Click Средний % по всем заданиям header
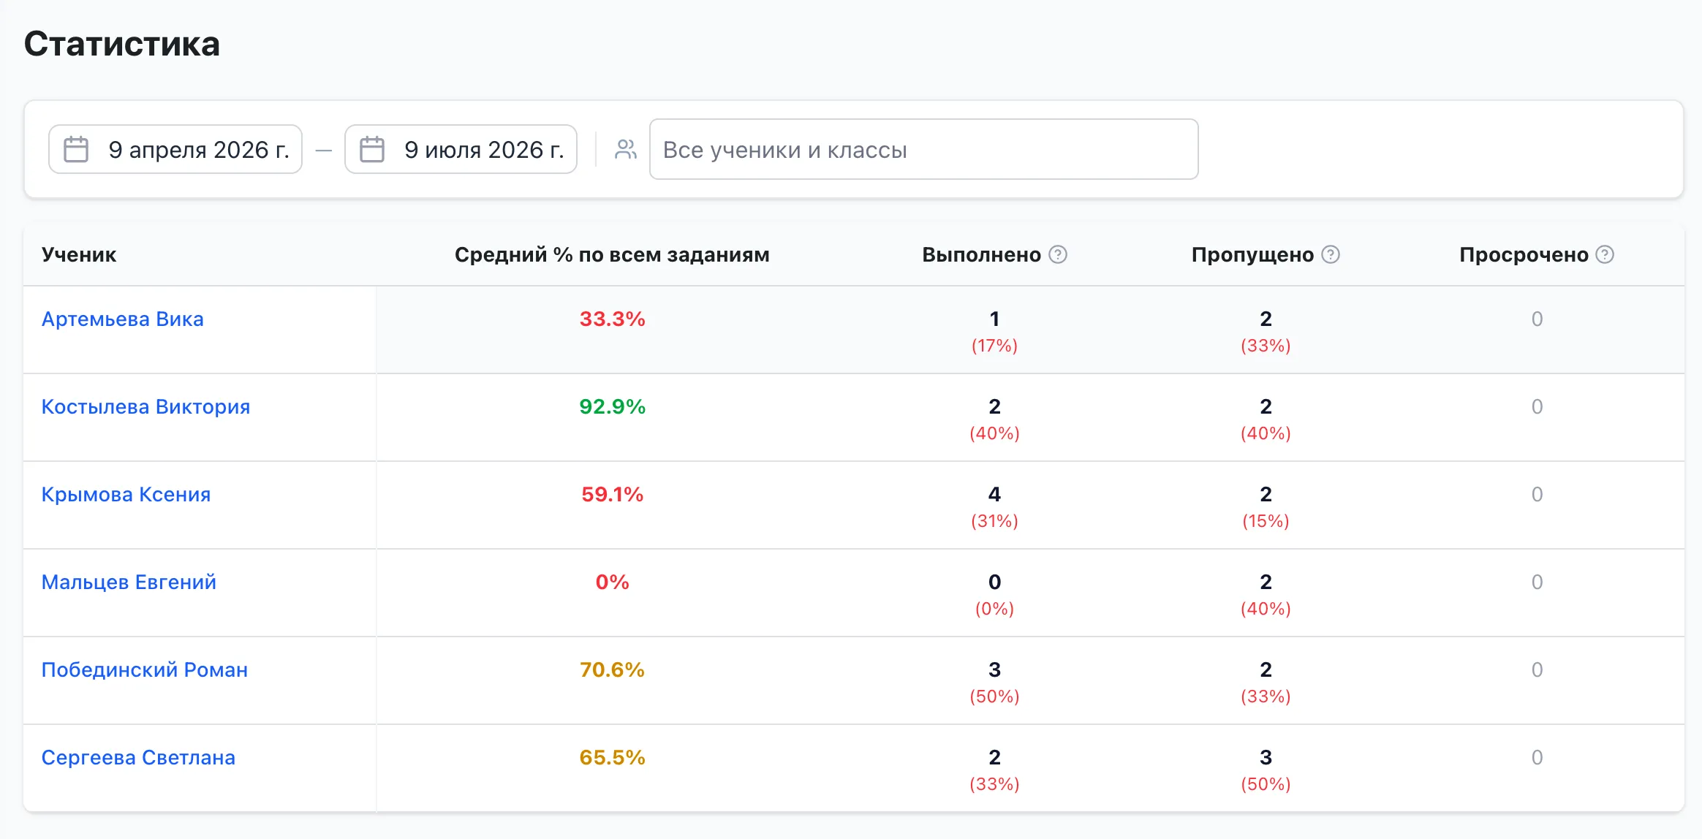1702x839 pixels. tap(612, 254)
